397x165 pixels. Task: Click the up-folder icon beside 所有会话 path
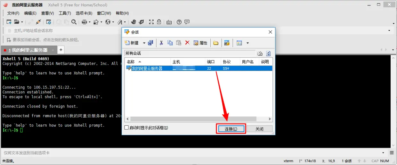click(x=260, y=53)
